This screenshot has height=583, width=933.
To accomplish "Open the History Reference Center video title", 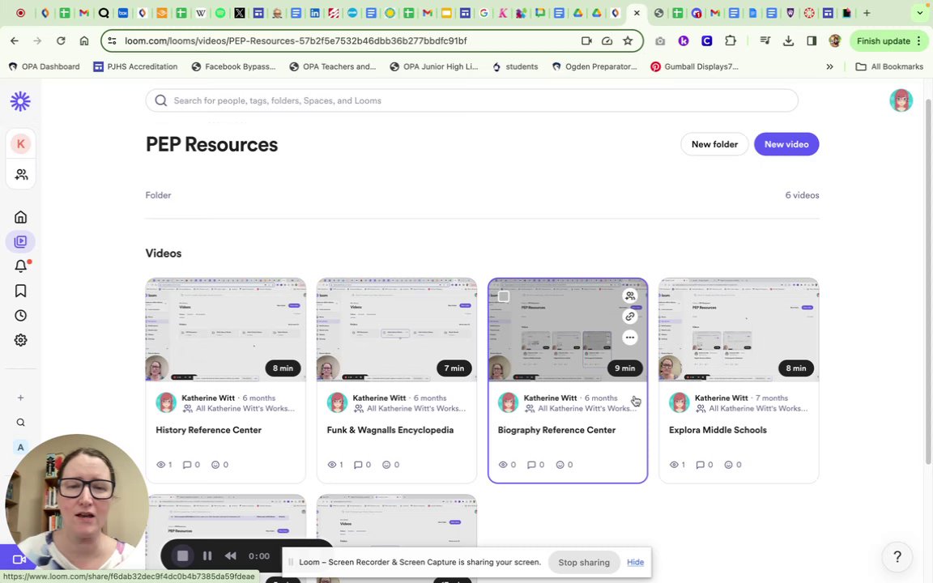I will [x=208, y=430].
